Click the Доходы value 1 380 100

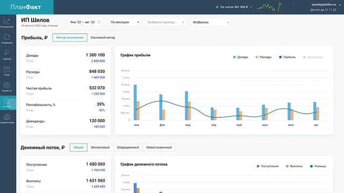96,55
